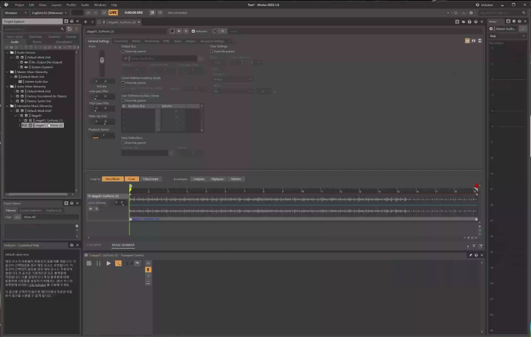Expand the Factory Synth One work unit
This screenshot has width=531, height=337.
[12, 101]
